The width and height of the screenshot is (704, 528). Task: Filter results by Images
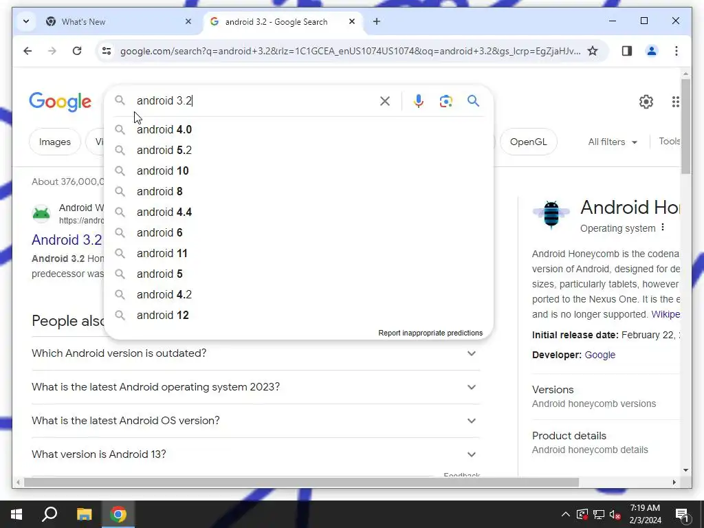pos(55,142)
